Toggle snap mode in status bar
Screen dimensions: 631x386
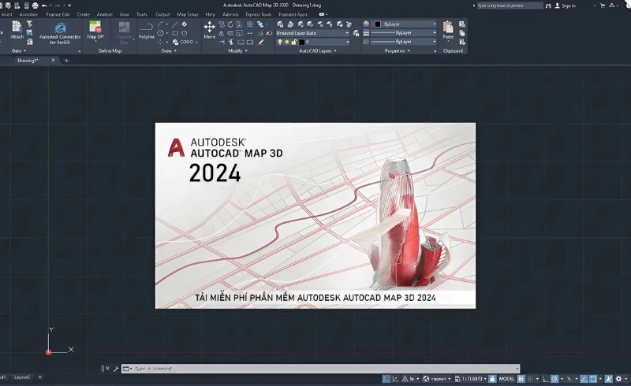(x=529, y=379)
